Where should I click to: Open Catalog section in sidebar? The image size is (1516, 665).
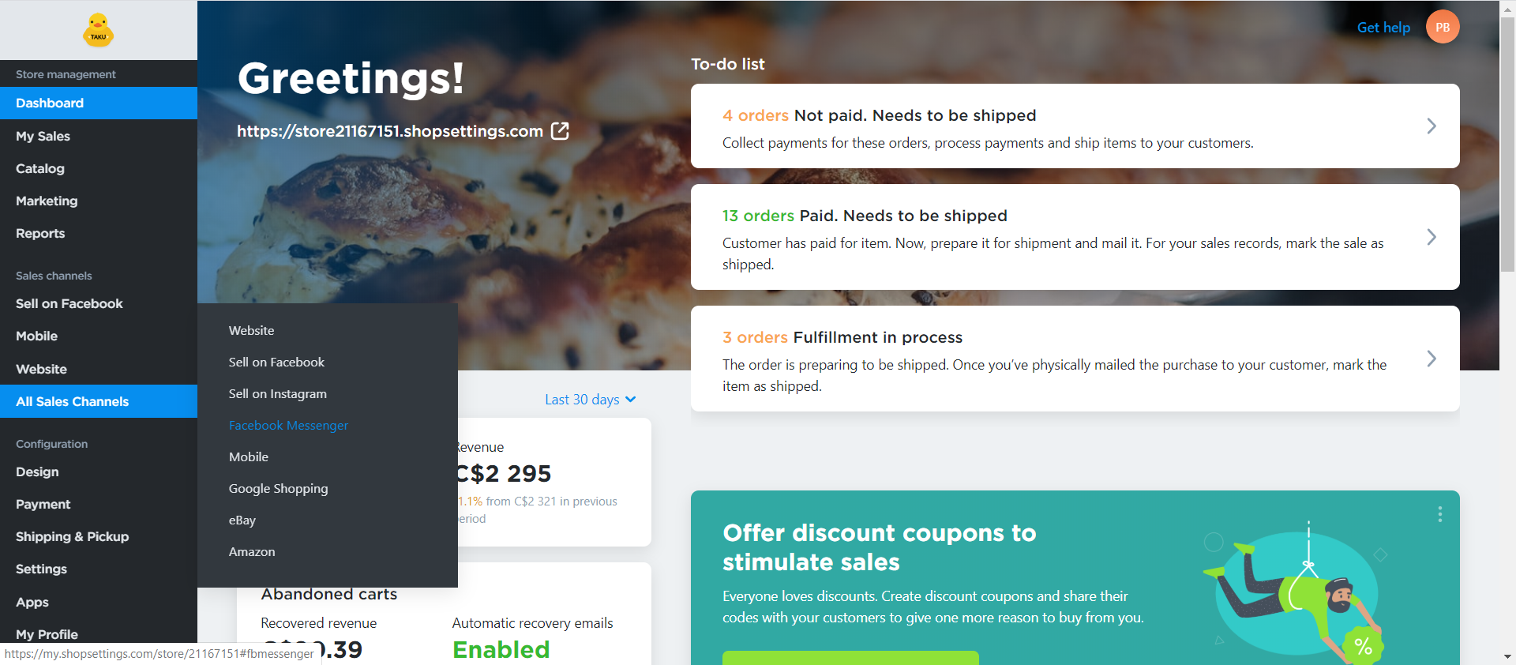[x=40, y=168]
